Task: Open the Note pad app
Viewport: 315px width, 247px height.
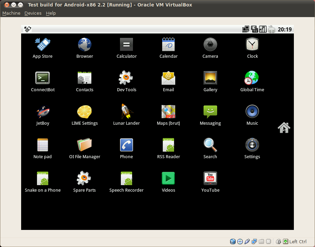Action: click(42, 149)
